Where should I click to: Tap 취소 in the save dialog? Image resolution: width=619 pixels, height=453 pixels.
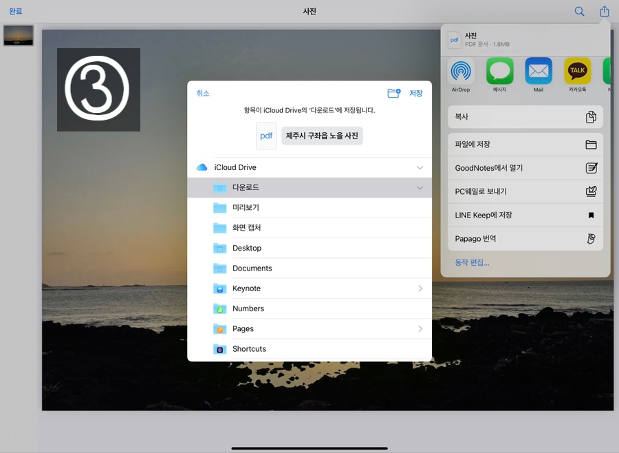coord(202,94)
